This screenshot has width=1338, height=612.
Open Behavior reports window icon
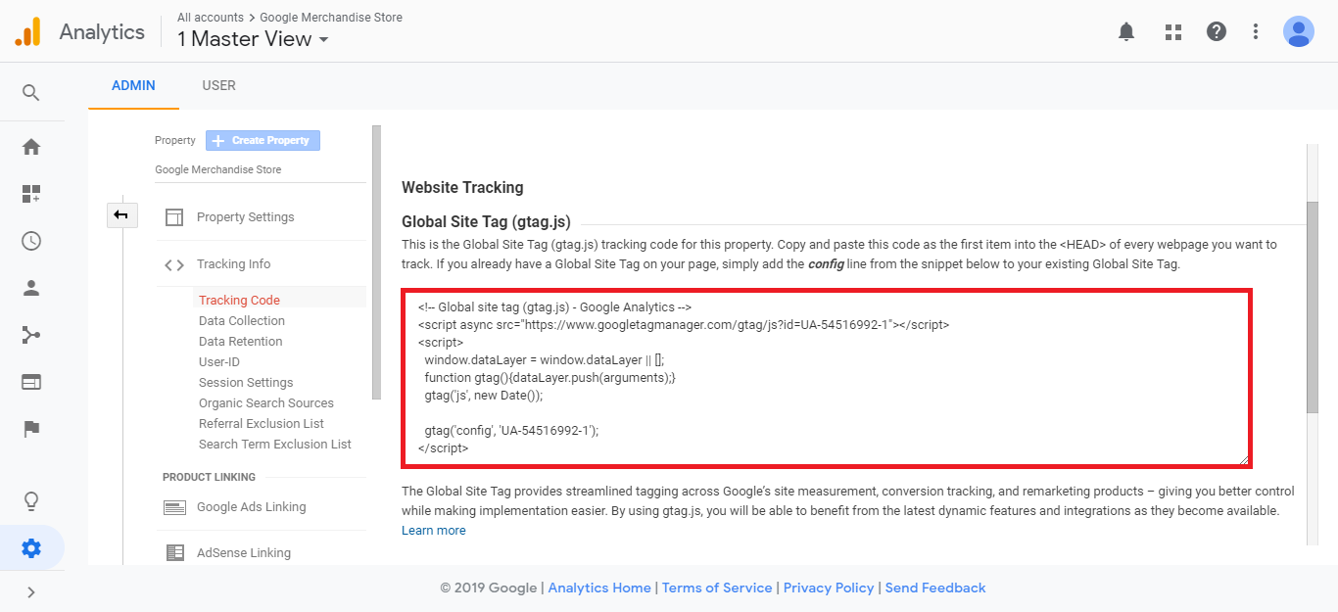click(31, 382)
